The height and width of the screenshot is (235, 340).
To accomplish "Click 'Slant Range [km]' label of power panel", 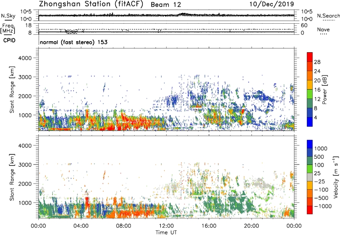I will click(12, 90).
